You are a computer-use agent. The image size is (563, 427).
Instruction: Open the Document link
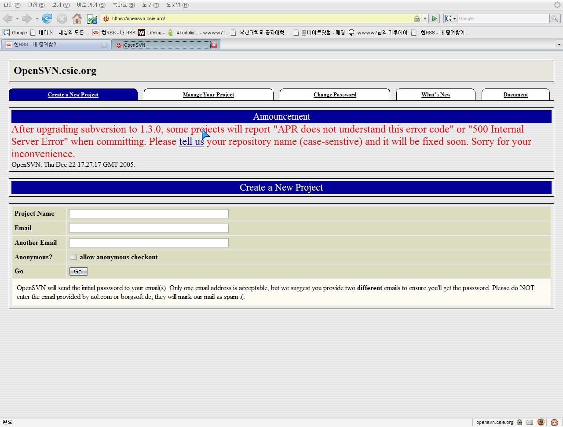(x=515, y=95)
